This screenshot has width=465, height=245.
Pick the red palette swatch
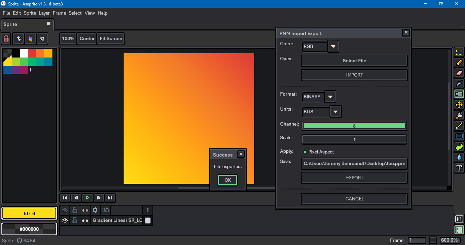32,53
